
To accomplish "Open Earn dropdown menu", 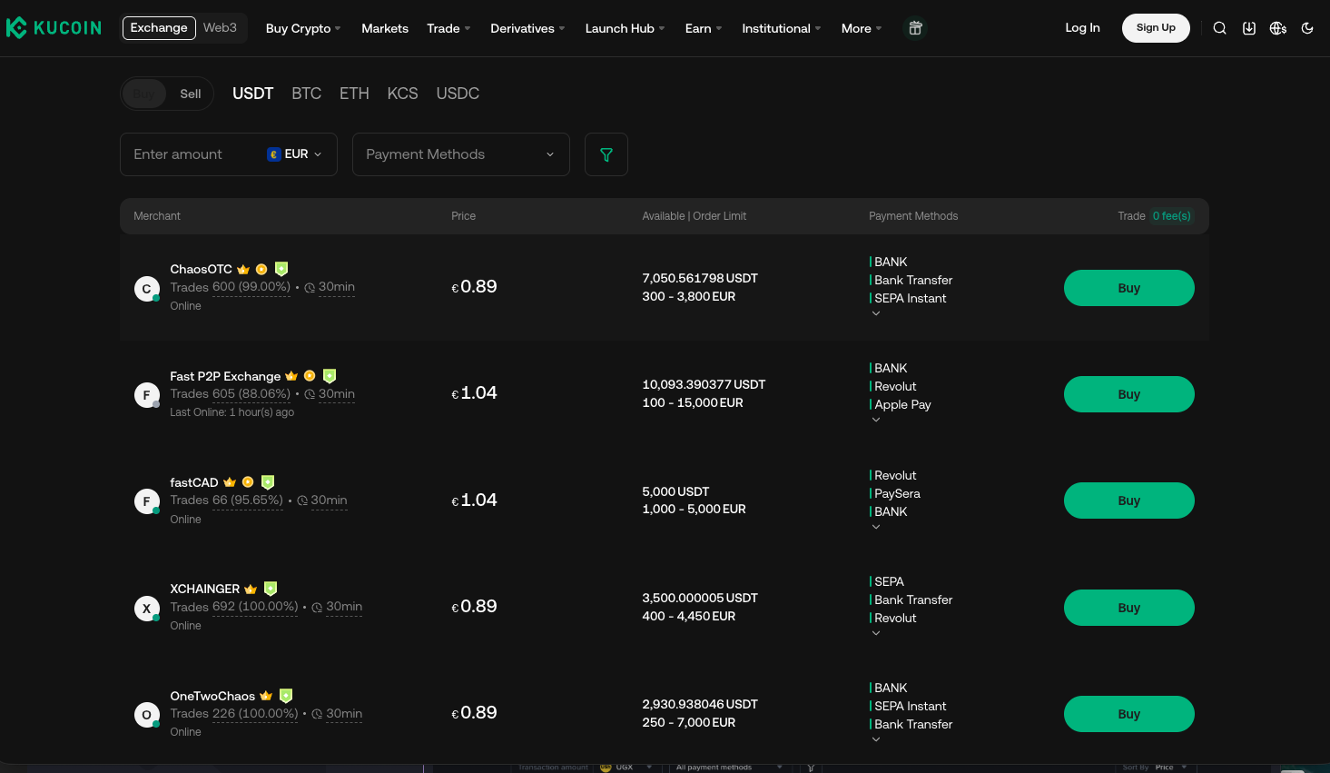I will pos(704,28).
